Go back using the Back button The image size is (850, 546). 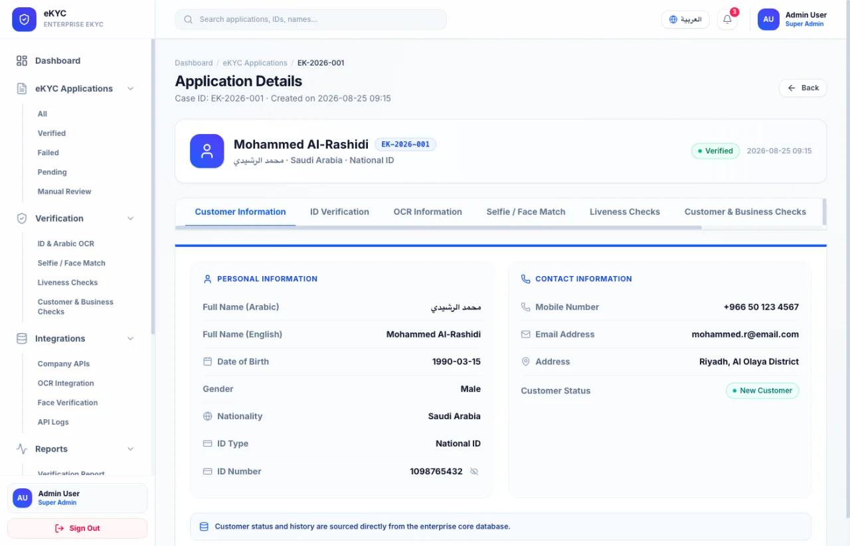803,88
